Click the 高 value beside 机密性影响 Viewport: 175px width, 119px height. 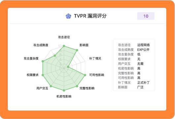pos(139,68)
